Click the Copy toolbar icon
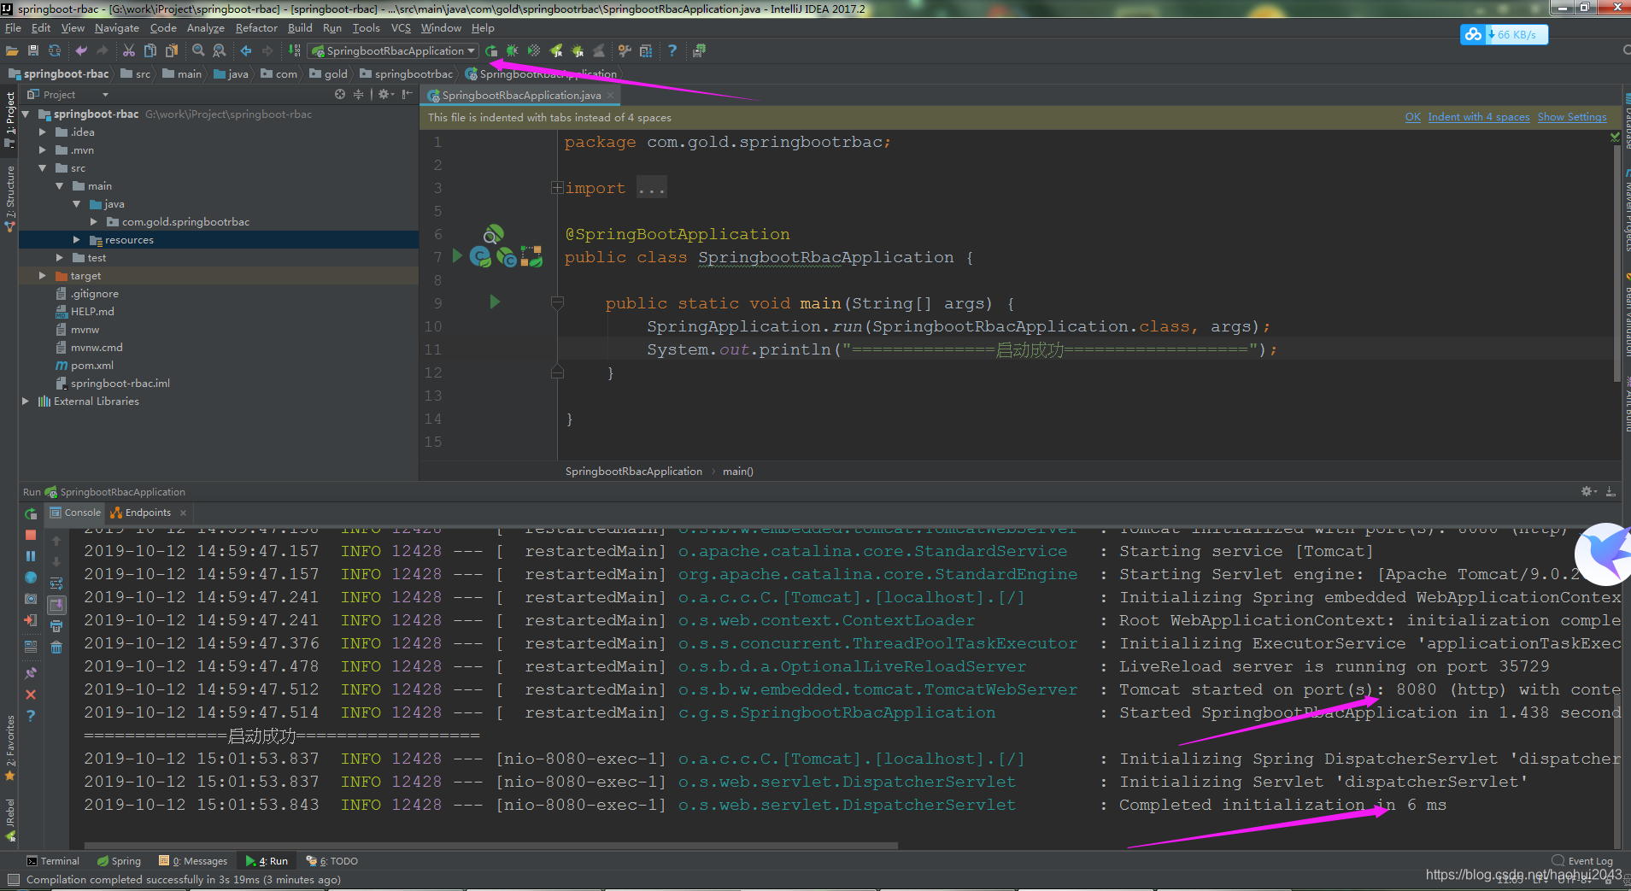 coord(150,51)
